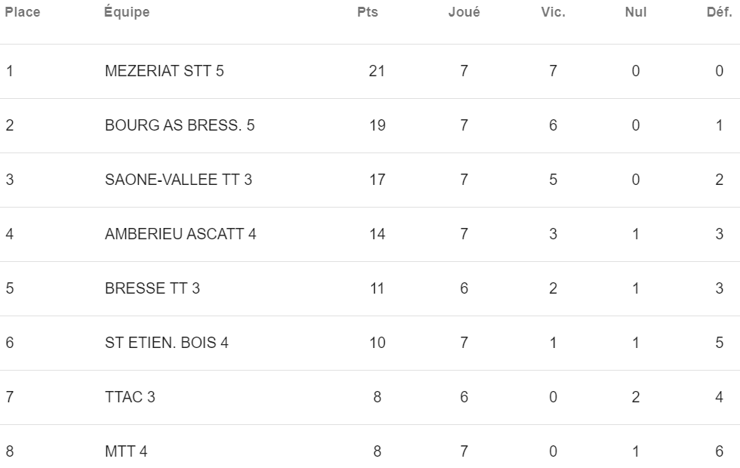Select team BOURG AS BRESS. 5
The height and width of the screenshot is (468, 740).
(x=180, y=125)
